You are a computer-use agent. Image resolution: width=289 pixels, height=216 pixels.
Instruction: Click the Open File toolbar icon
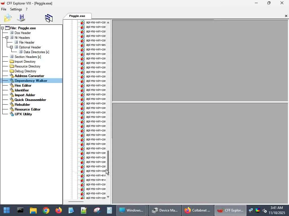click(x=8, y=18)
